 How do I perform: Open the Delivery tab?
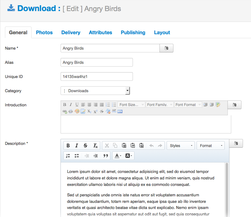tap(71, 32)
